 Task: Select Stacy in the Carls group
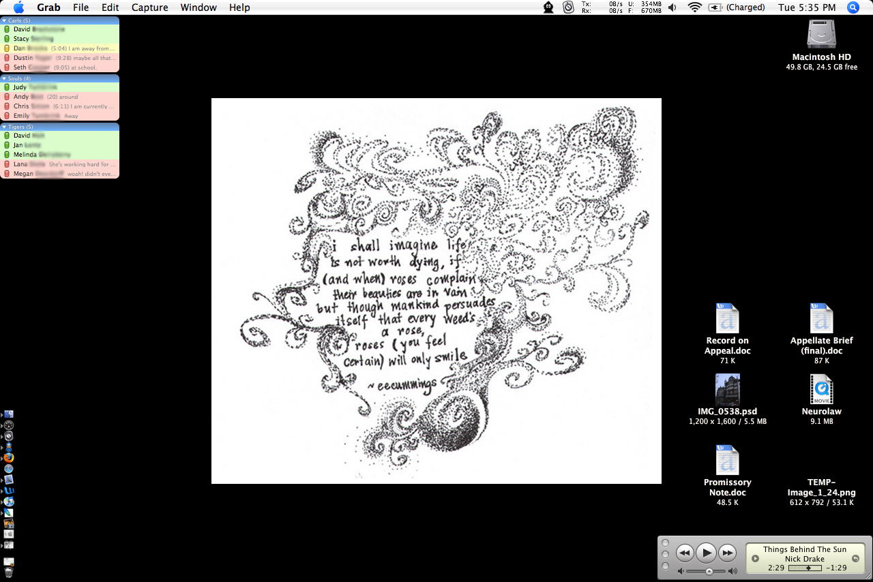[59, 39]
